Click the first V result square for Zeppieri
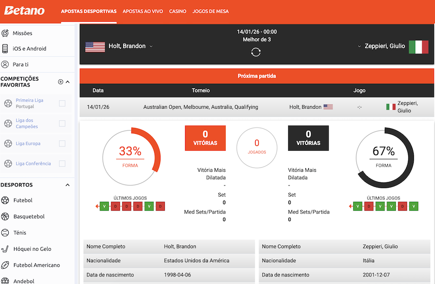The width and height of the screenshot is (435, 284). (x=357, y=206)
